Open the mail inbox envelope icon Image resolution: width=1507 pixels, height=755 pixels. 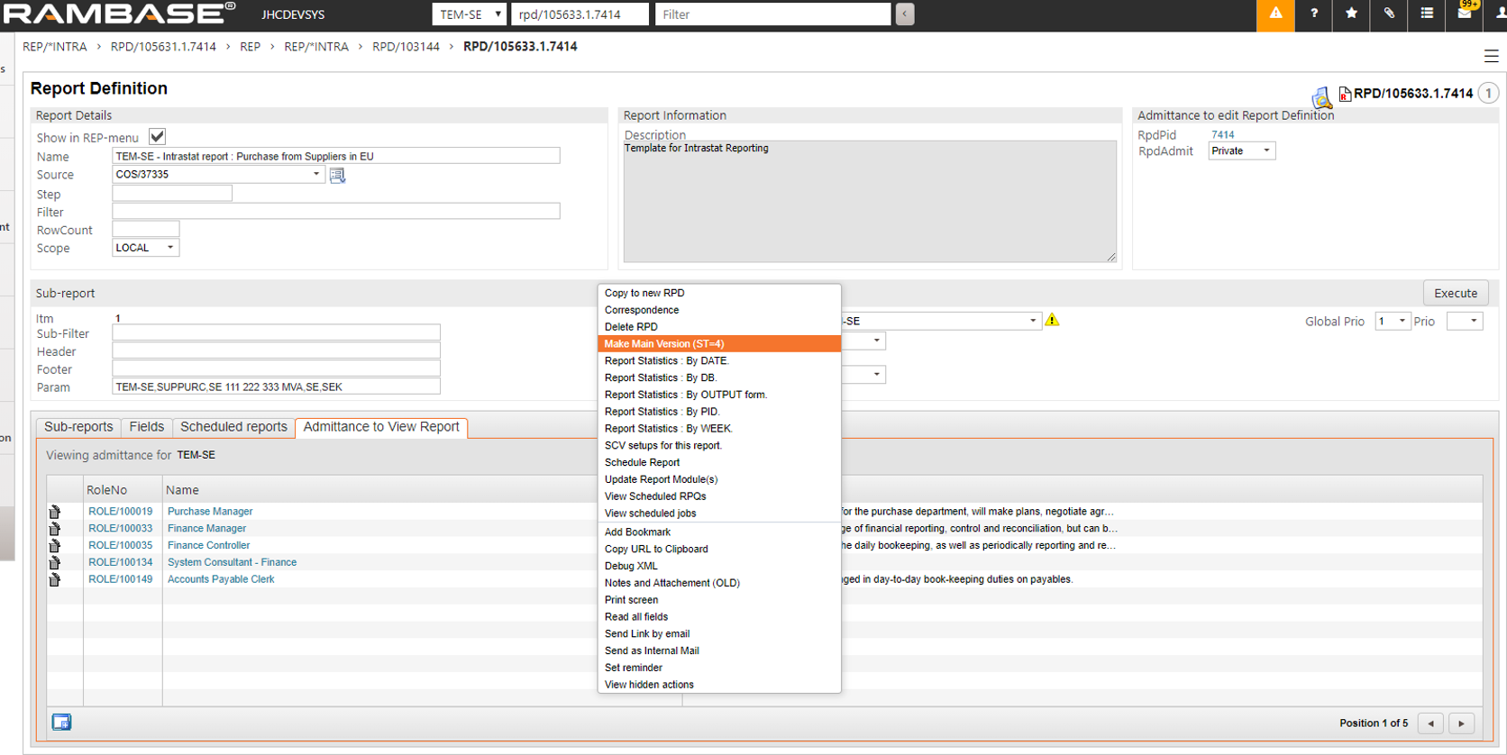click(x=1465, y=14)
